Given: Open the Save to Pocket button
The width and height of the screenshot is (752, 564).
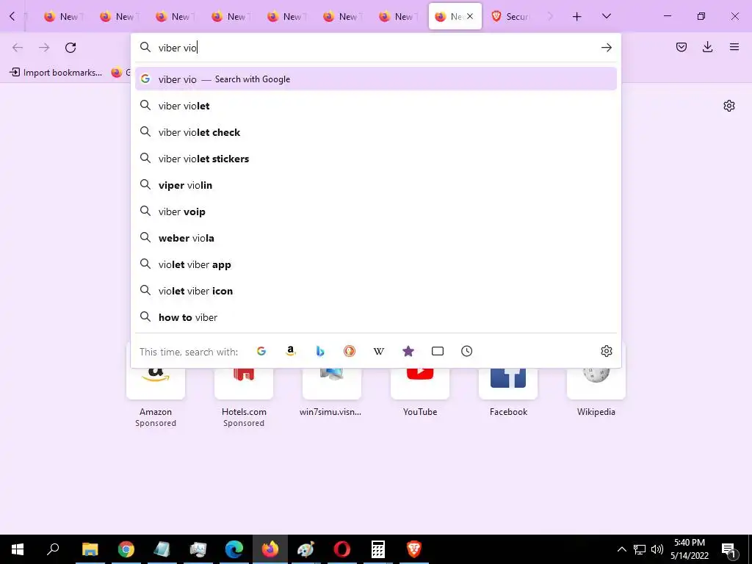Looking at the screenshot, I should pyautogui.click(x=681, y=47).
